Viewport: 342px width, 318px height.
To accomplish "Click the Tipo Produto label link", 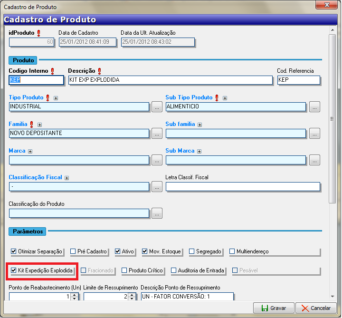I will 26,97.
